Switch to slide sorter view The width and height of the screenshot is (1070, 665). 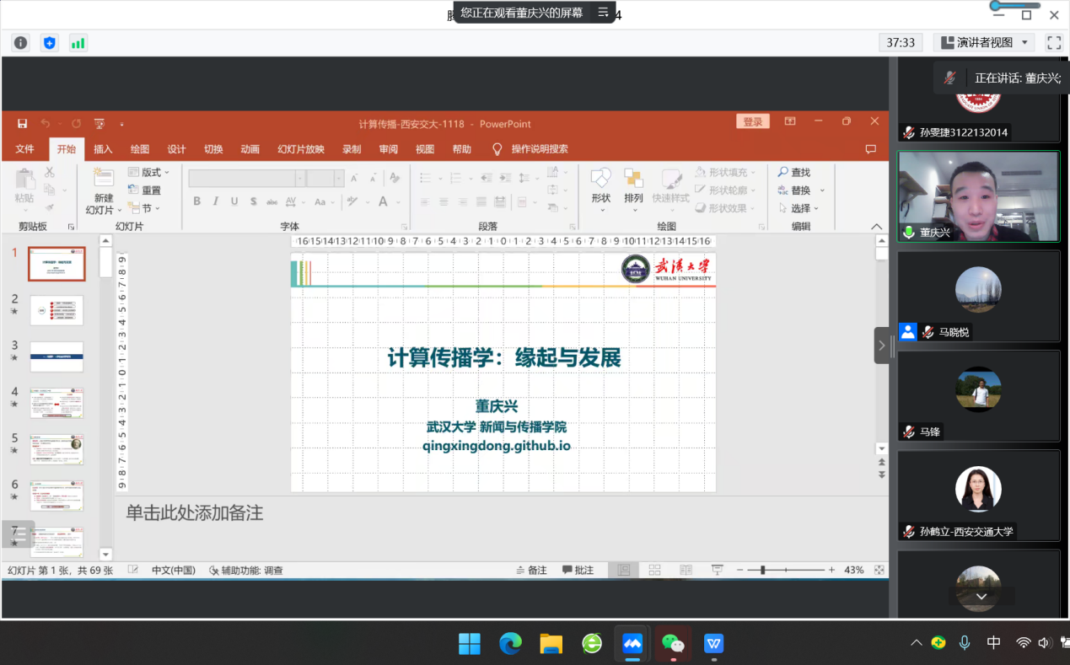click(x=654, y=571)
